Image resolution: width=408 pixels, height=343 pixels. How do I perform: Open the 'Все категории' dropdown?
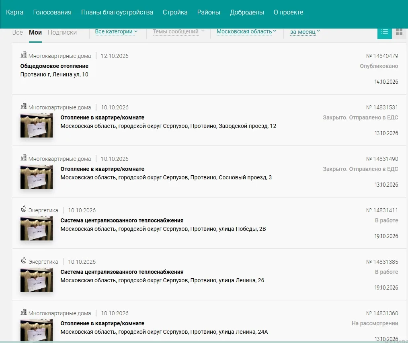pos(116,31)
